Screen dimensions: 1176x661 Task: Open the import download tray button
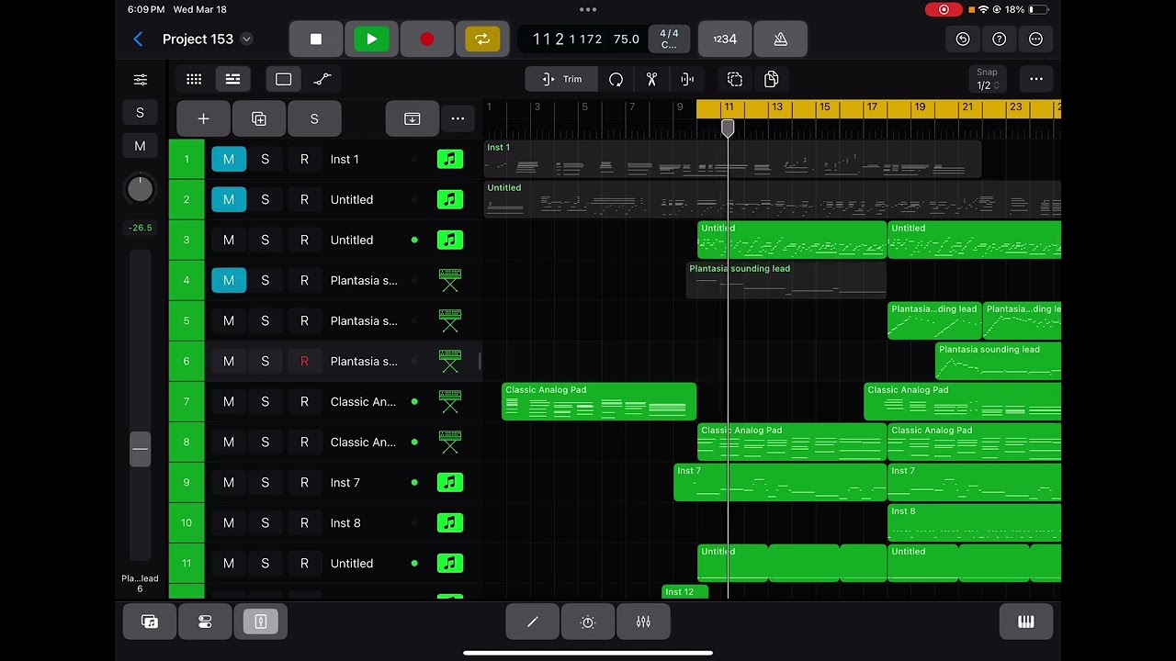(413, 118)
